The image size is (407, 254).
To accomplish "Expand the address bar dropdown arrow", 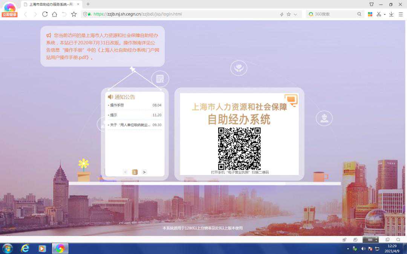I will pos(295,14).
